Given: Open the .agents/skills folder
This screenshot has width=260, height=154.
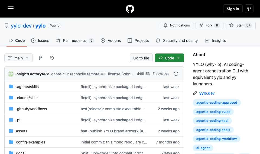Looking at the screenshot, I should pos(27,87).
